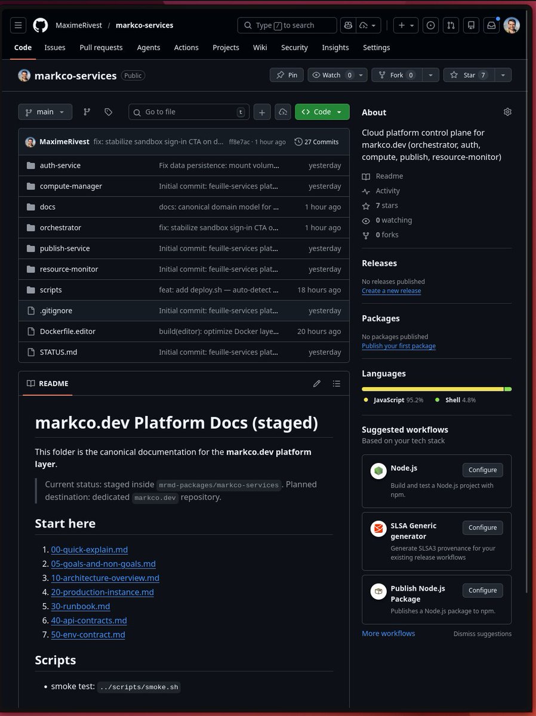The image size is (536, 716).
Task: Click the Node.js workflow logo
Action: pos(378,471)
